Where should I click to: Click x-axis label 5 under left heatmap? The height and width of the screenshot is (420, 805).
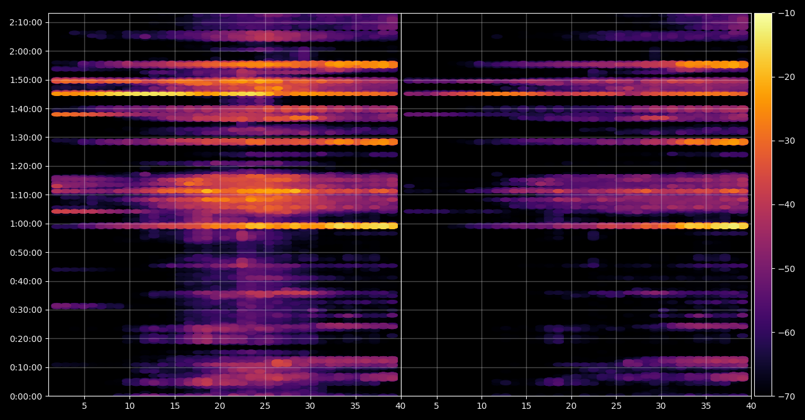click(84, 406)
